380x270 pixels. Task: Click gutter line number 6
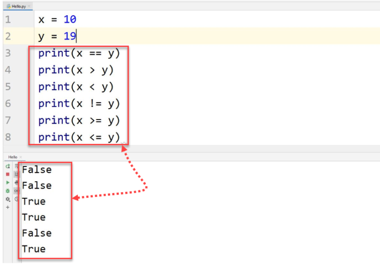pyautogui.click(x=8, y=103)
